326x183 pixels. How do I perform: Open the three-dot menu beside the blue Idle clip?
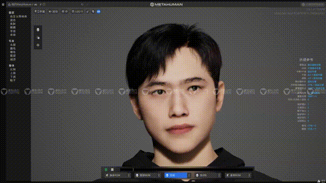(189, 175)
